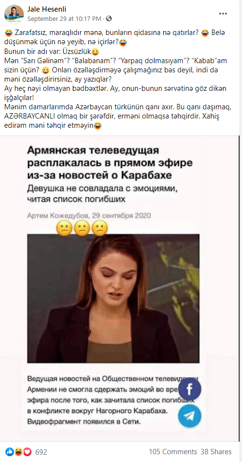The image size is (242, 462).
Task: Click the Like reaction thumbs-up icon
Action: tap(10, 452)
